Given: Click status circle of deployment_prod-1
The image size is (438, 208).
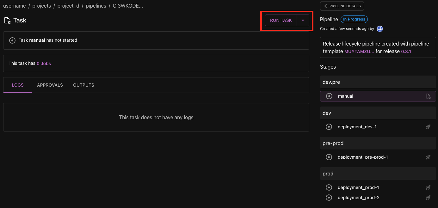Looking at the screenshot, I should [x=329, y=187].
